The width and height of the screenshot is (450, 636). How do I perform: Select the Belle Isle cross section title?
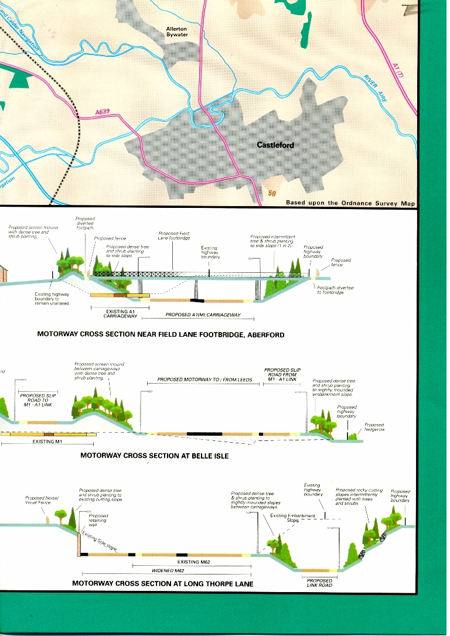pyautogui.click(x=154, y=456)
